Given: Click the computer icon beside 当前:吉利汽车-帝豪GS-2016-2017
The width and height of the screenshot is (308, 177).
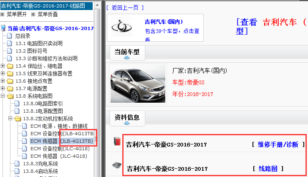Looking at the screenshot, I should pos(3,28).
